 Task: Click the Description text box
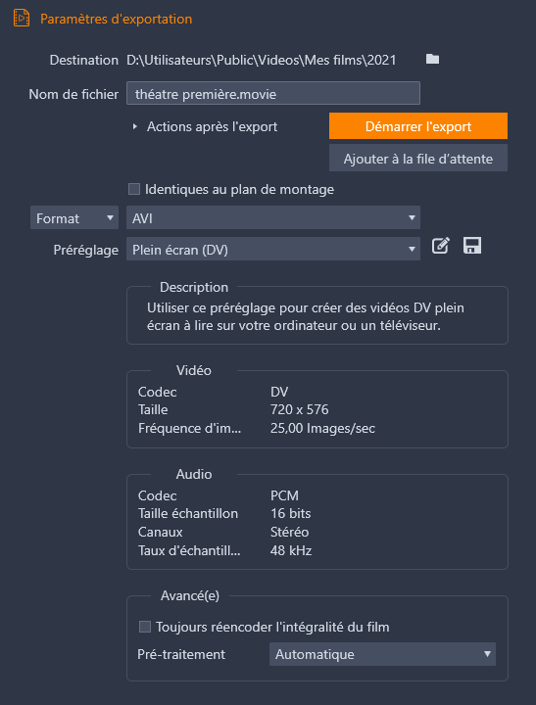[x=317, y=316]
